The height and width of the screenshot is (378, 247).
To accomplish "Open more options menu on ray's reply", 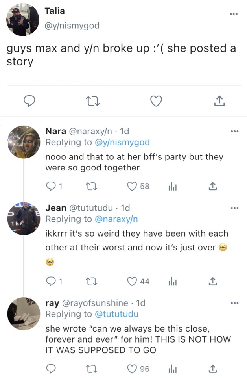I will 235,303.
